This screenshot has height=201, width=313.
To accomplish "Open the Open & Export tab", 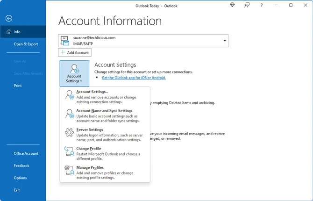I will tap(23, 44).
